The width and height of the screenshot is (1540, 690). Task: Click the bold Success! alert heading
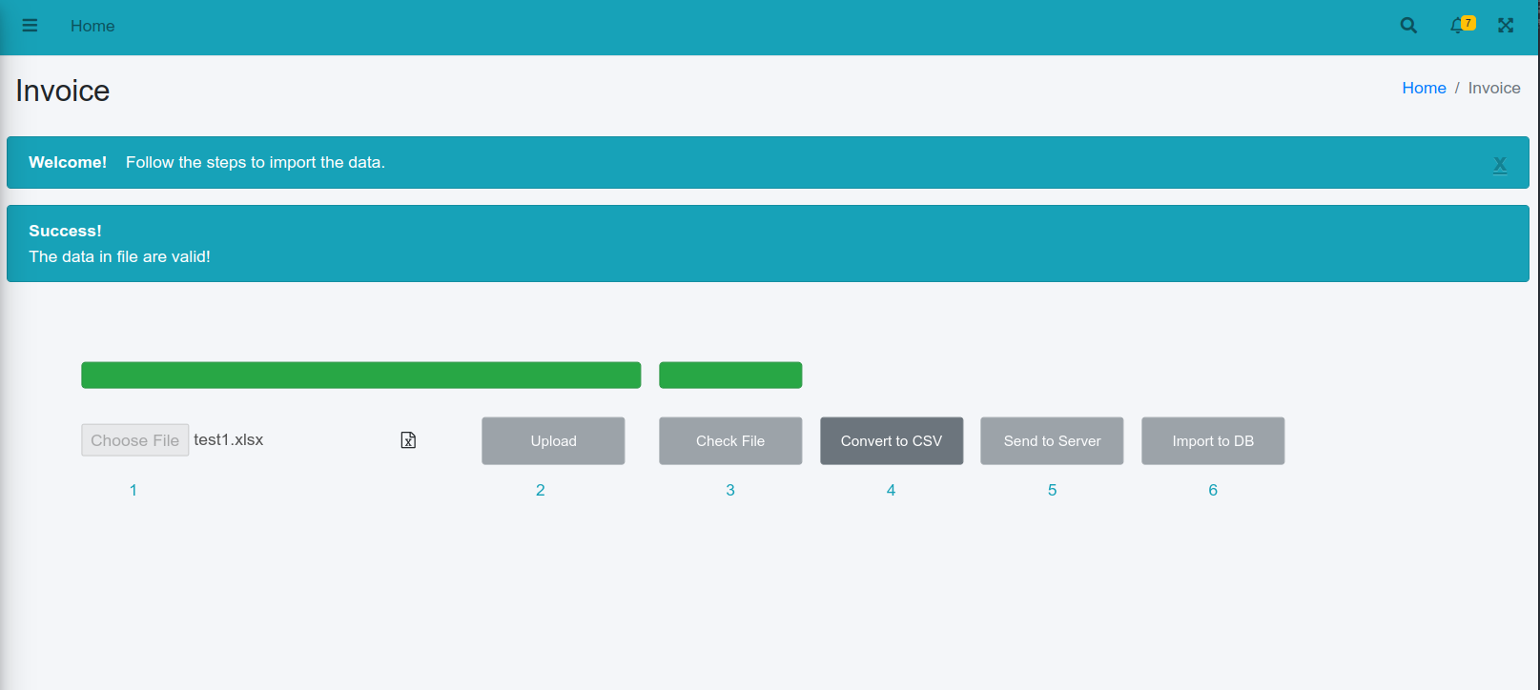[65, 231]
